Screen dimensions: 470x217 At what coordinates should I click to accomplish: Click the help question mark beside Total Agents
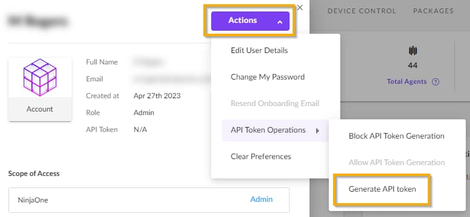[x=436, y=82]
